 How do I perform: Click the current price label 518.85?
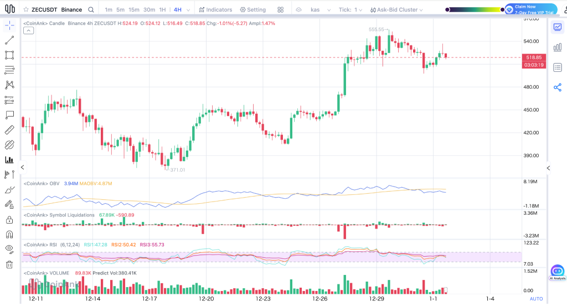point(534,57)
